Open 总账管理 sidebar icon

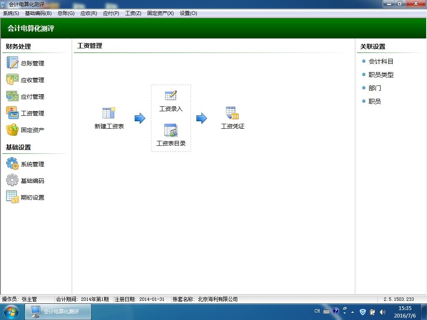[12, 63]
